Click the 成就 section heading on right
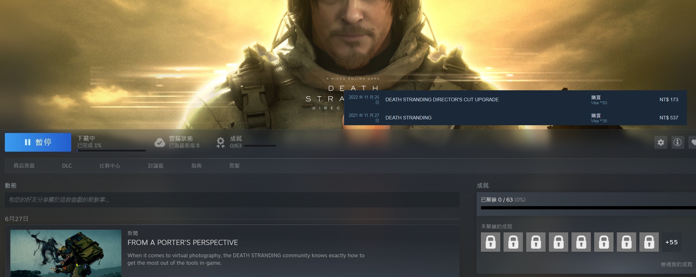This screenshot has width=696, height=277. point(483,185)
